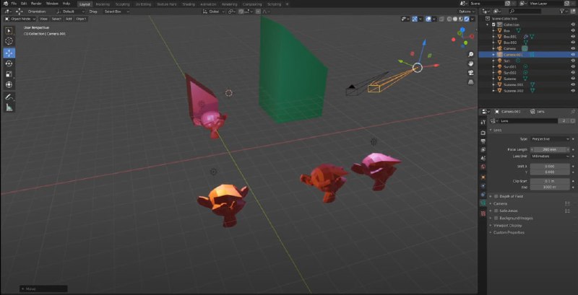
Task: Open the View Layer properties tab
Action: (483, 150)
